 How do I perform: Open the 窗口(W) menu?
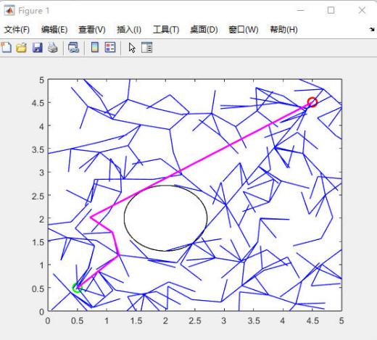244,30
